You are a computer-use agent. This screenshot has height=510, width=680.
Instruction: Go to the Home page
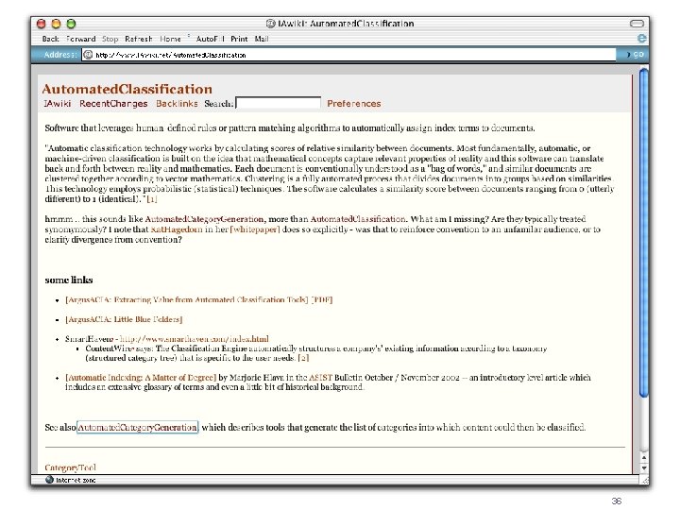pyautogui.click(x=170, y=39)
